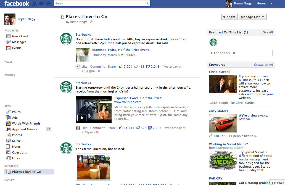
Task: Click the Share button for this list
Action: 229,17
